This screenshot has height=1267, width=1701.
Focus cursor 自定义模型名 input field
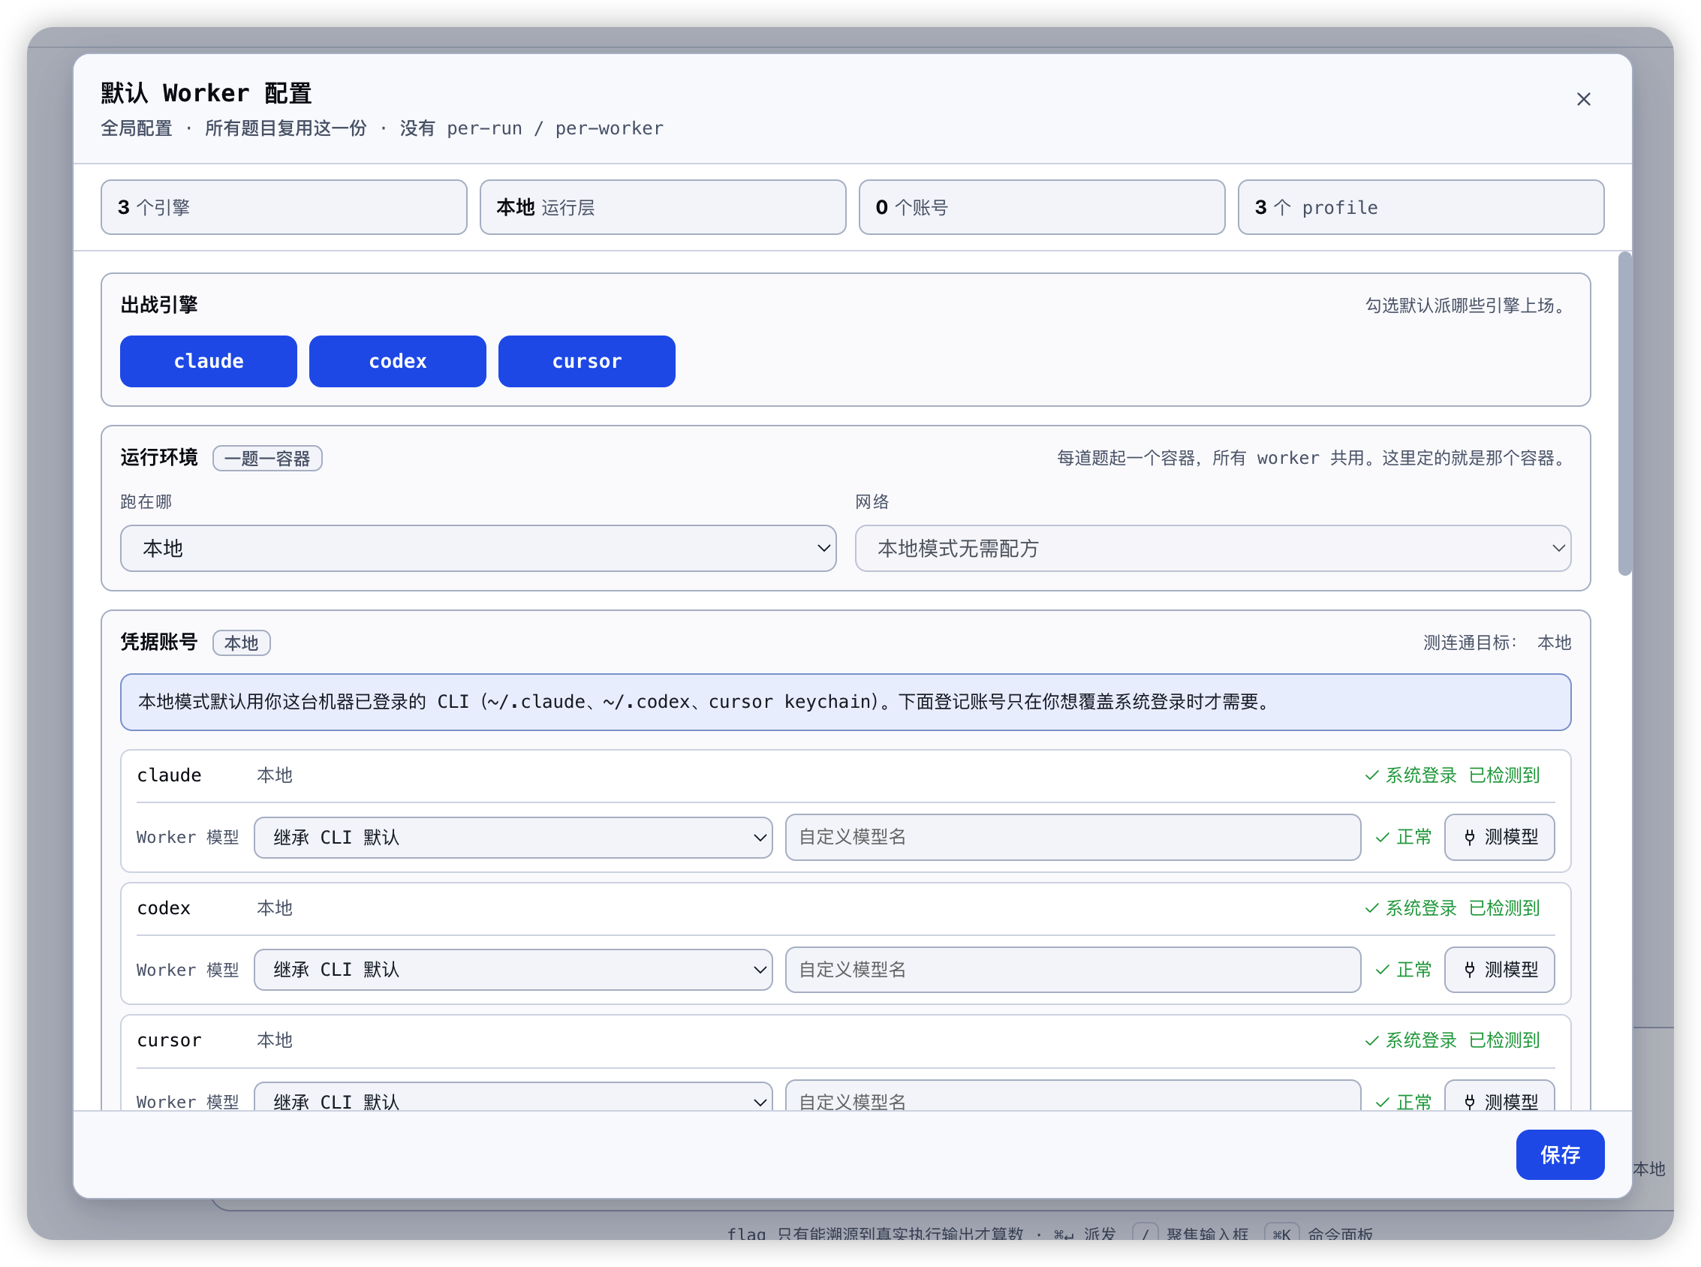pyautogui.click(x=1073, y=1096)
